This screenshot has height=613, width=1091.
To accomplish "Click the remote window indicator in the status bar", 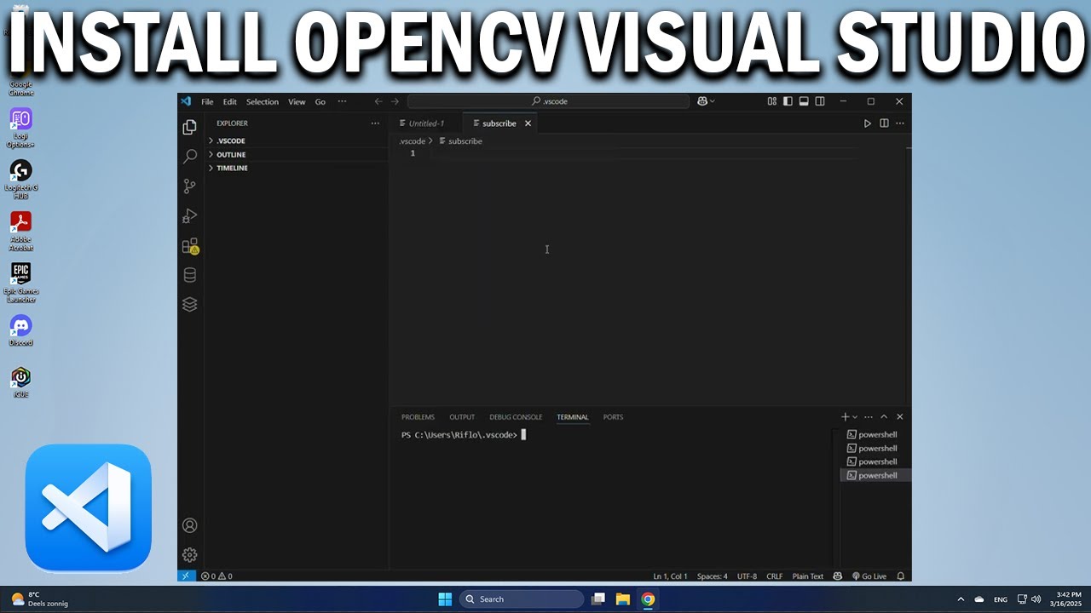I will click(x=187, y=576).
